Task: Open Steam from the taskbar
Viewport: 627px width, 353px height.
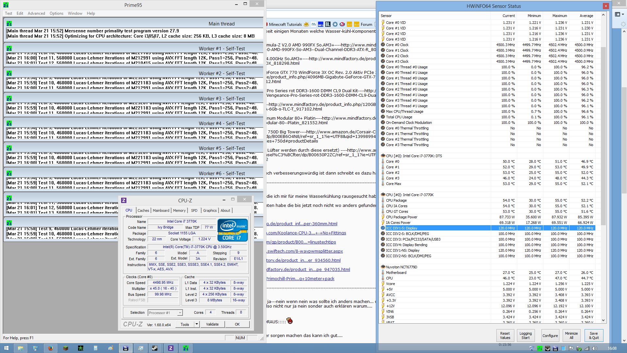Action: point(155,348)
